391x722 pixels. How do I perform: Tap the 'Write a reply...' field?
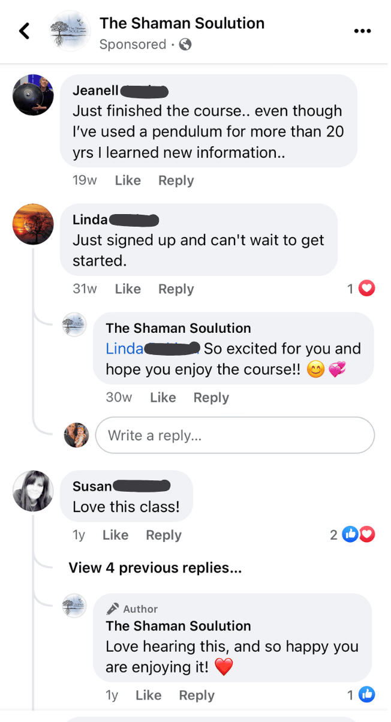pos(234,435)
